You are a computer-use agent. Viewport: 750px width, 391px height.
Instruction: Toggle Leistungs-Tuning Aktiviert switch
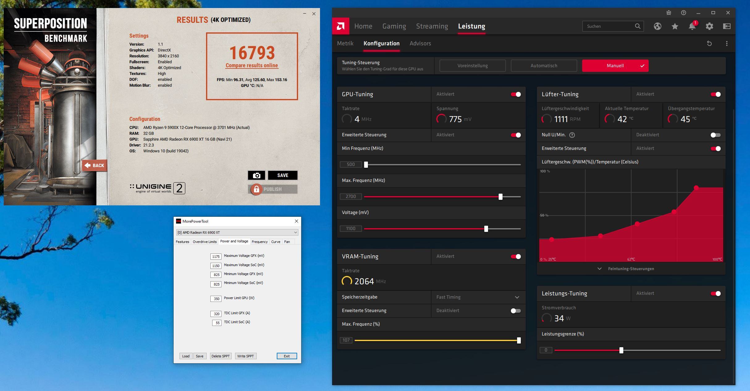716,294
